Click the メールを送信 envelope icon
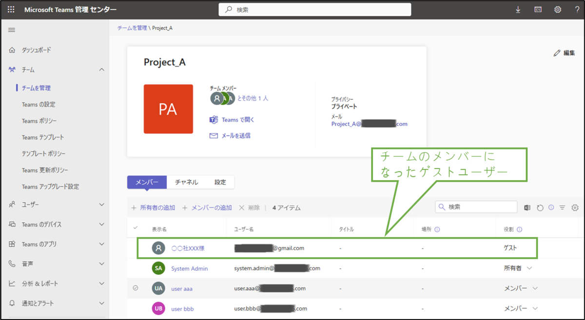This screenshot has width=585, height=320. (x=214, y=136)
